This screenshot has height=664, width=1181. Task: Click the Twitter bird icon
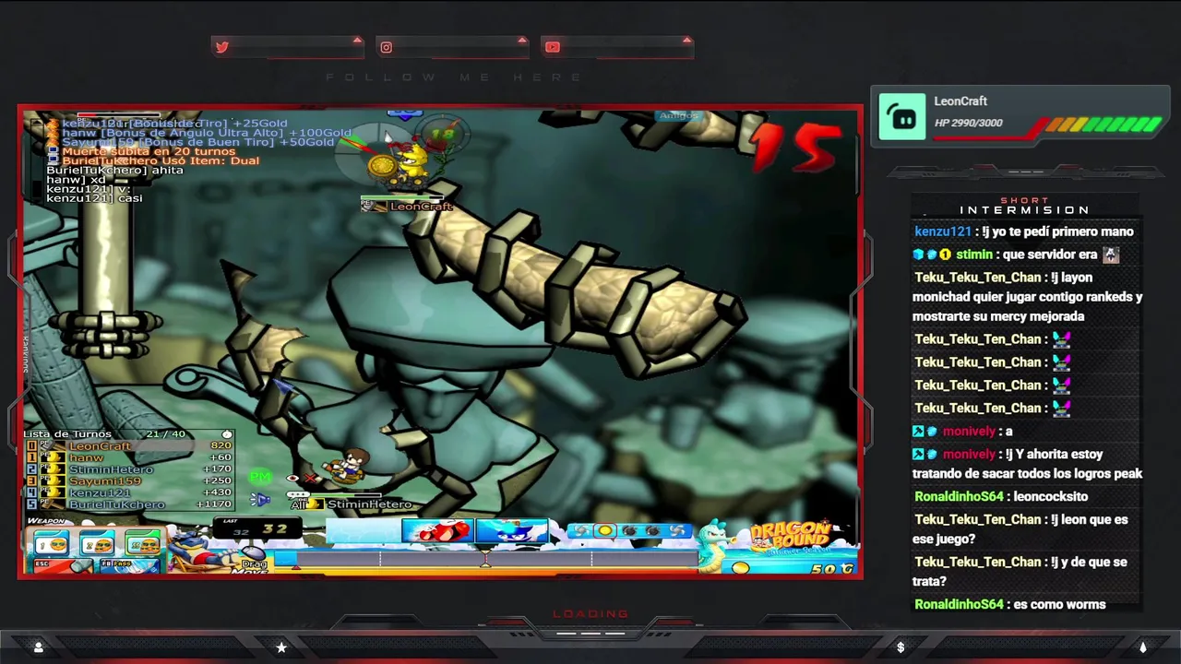click(x=222, y=47)
